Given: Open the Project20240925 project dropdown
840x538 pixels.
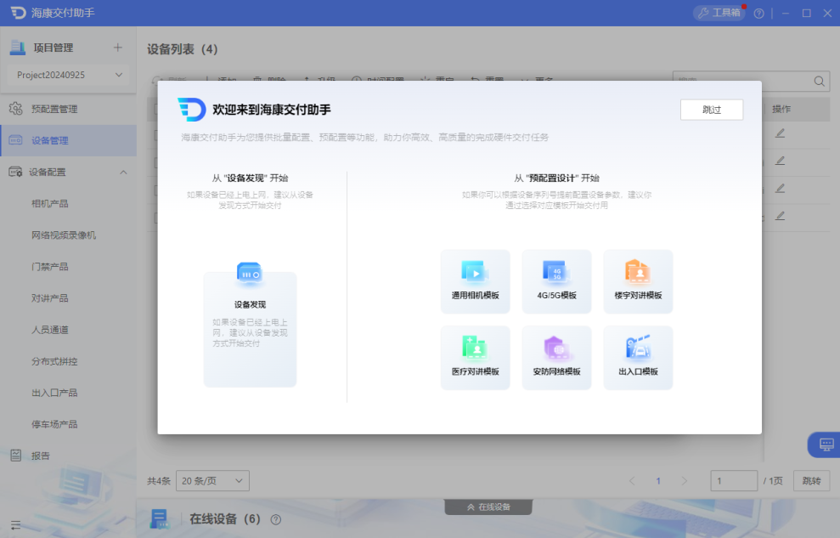Looking at the screenshot, I should [69, 75].
